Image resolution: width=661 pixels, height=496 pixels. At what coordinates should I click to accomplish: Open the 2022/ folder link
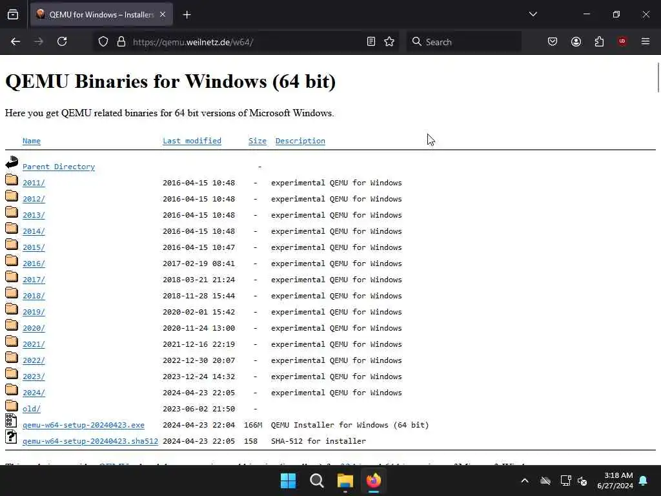[34, 360]
